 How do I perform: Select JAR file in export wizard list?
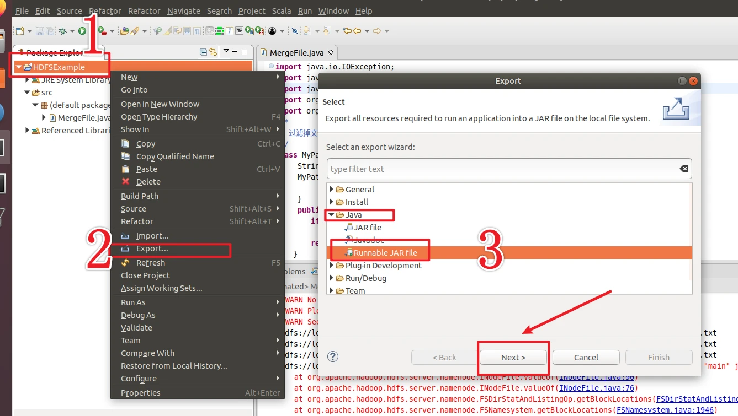click(x=367, y=228)
